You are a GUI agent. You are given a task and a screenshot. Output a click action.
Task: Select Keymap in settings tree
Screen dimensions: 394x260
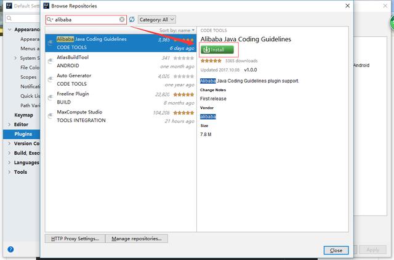[x=23, y=115]
